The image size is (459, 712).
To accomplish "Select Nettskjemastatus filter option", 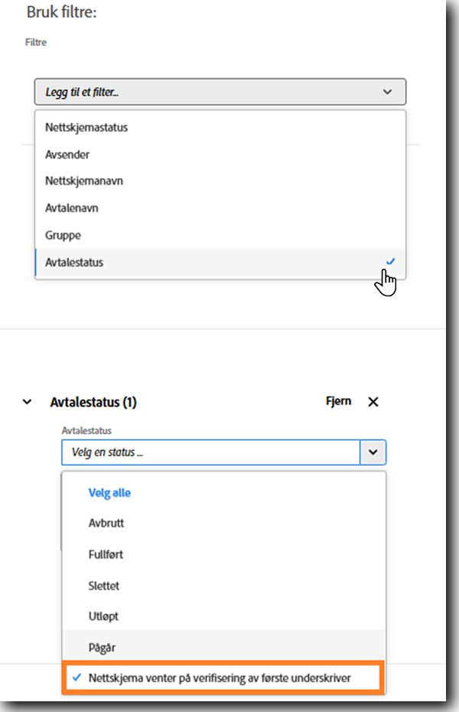I will tap(220, 128).
